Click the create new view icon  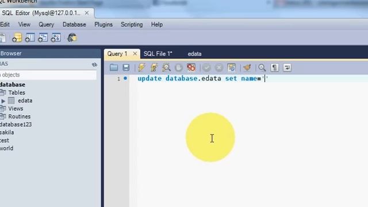point(43,37)
